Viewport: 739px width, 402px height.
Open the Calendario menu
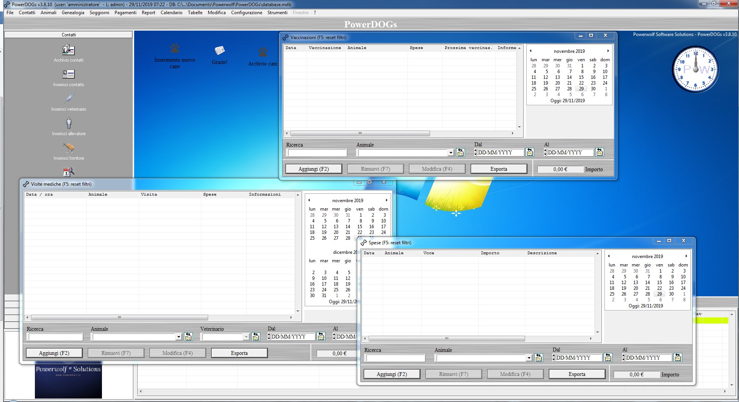[x=171, y=13]
